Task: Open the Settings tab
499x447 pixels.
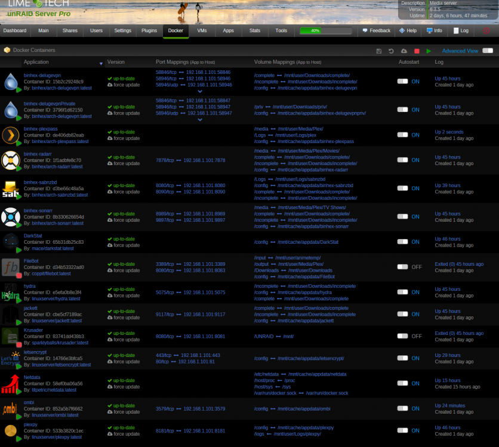Action: point(122,30)
